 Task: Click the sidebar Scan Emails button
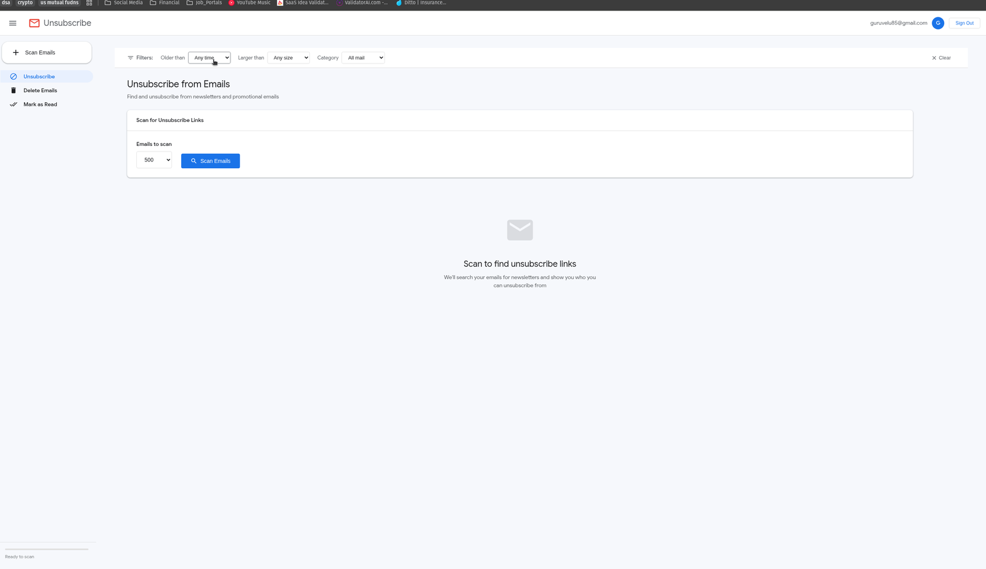coord(47,52)
